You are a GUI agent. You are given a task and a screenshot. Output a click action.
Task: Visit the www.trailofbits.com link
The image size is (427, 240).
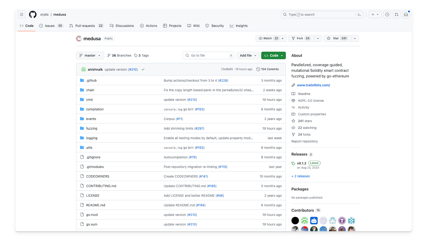pos(314,85)
